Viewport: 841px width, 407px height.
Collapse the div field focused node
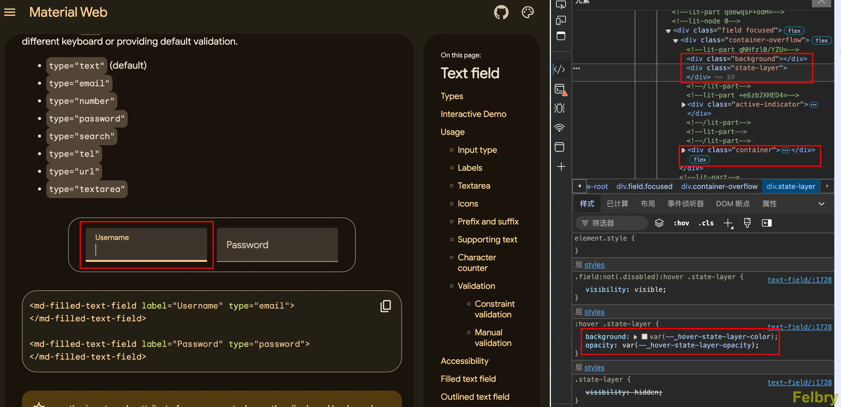coord(668,31)
